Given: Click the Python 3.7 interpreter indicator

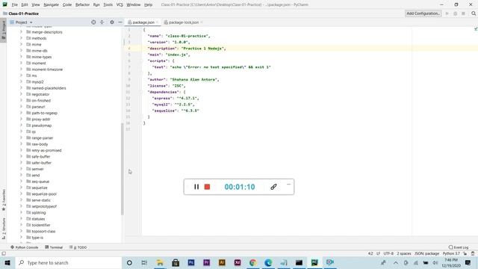Looking at the screenshot, I should (x=451, y=253).
